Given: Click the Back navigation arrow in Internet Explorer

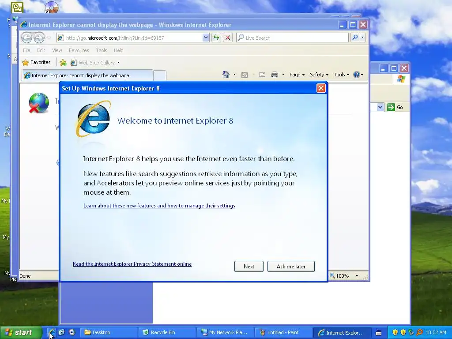Looking at the screenshot, I should [26, 38].
